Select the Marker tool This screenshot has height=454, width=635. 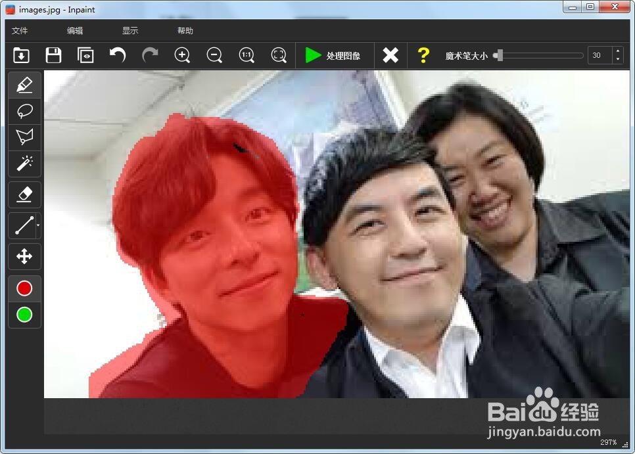pyautogui.click(x=24, y=84)
